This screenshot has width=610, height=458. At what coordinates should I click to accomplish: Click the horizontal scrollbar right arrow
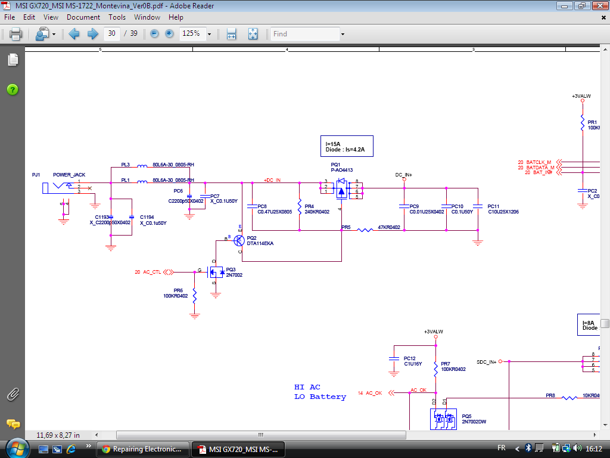(595, 435)
